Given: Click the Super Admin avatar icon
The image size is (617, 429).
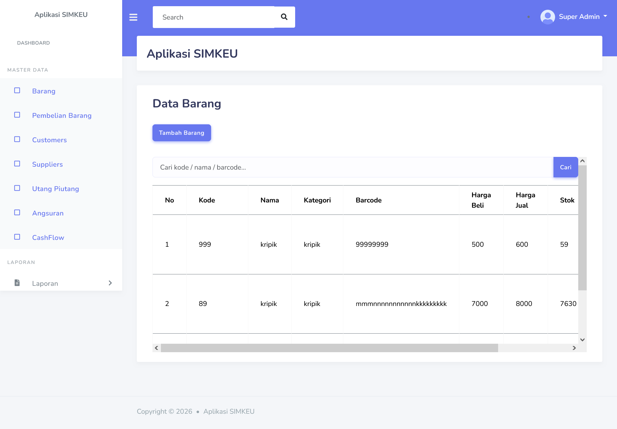Looking at the screenshot, I should point(547,17).
